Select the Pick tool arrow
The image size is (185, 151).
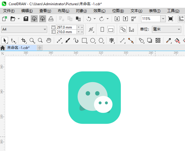[x=5, y=40]
